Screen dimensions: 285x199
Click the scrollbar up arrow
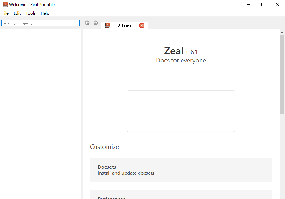[282, 32]
